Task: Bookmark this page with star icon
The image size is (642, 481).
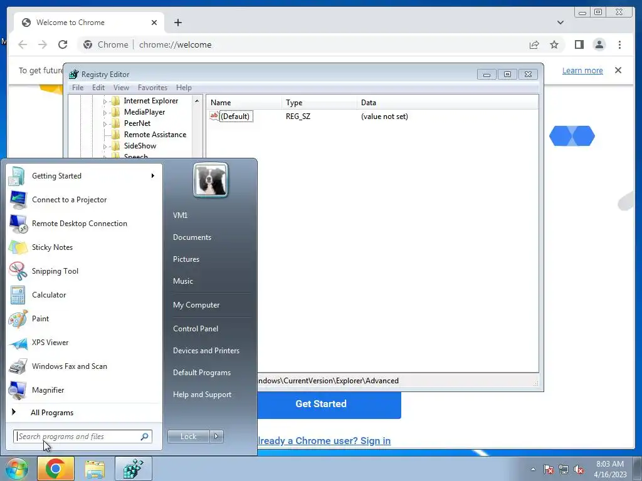Action: click(554, 44)
